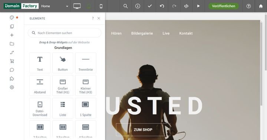Image resolution: width=267 pixels, height=140 pixels.
Task: Click the Grundlagen section heading
Action: 63,48
